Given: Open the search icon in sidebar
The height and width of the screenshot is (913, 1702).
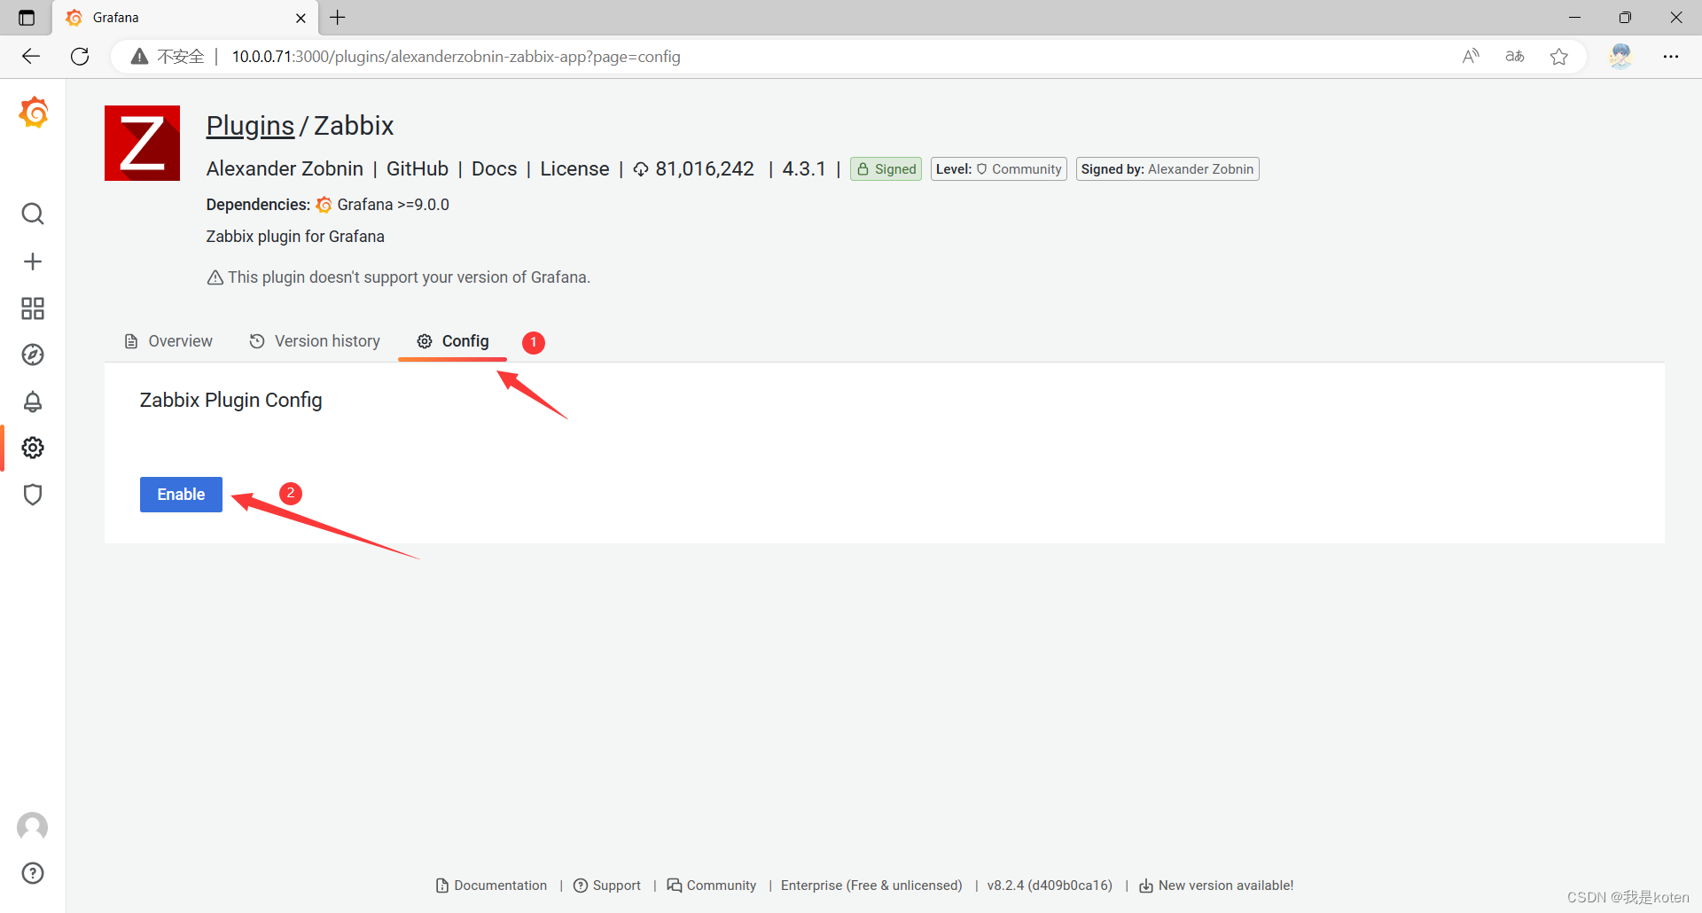Looking at the screenshot, I should (33, 214).
